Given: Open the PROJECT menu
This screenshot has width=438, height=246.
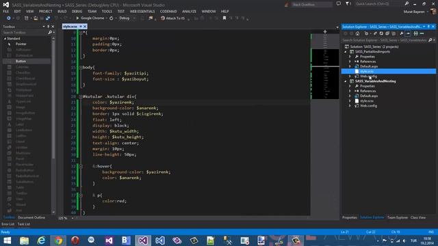Looking at the screenshot, I should (46, 12).
